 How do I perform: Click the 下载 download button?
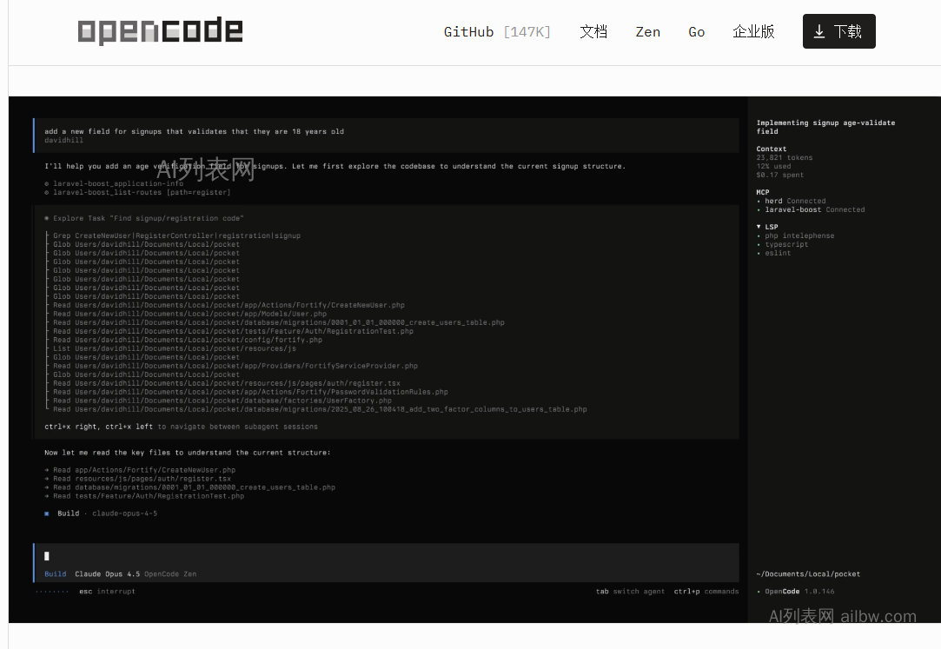(839, 31)
